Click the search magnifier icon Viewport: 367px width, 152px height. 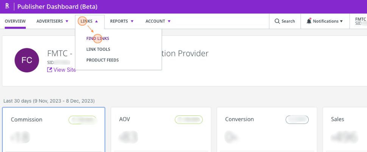(x=277, y=21)
